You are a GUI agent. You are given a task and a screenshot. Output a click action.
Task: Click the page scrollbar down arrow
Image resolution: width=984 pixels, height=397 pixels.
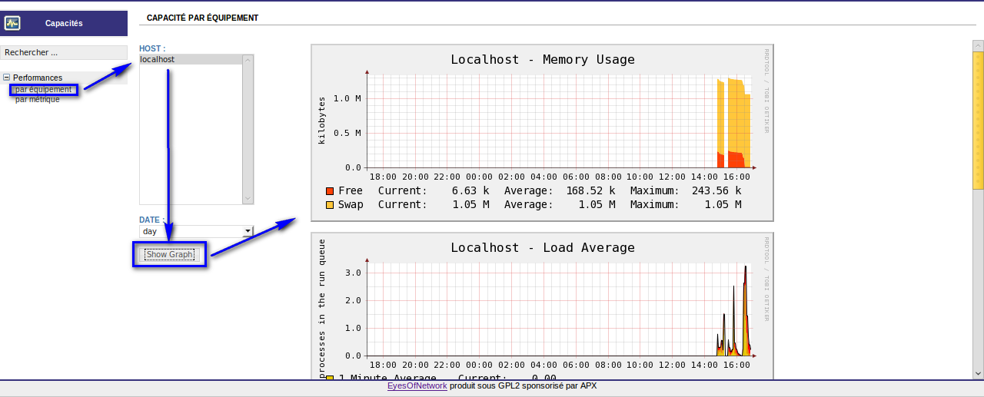[x=978, y=373]
